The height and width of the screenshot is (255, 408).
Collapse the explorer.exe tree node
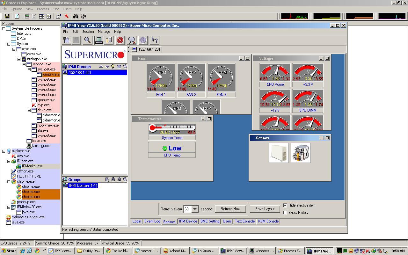point(4,151)
